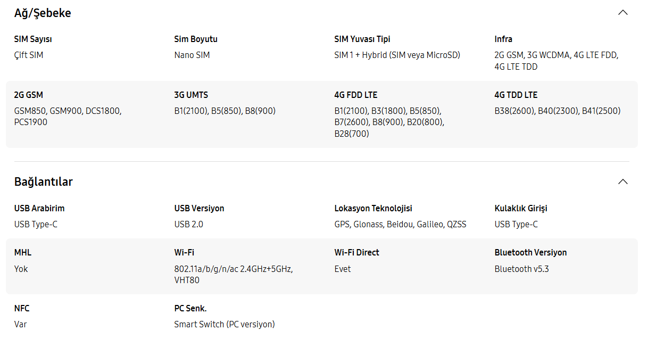Click the Bağlantılar section heading

click(x=43, y=182)
